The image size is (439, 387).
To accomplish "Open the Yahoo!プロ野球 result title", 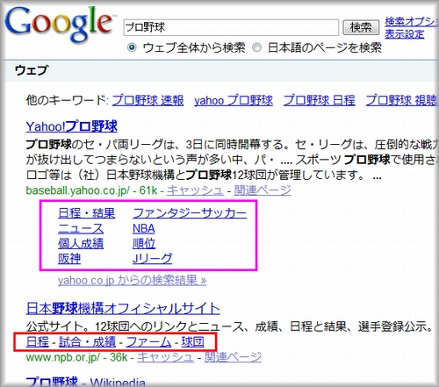I will [x=72, y=126].
